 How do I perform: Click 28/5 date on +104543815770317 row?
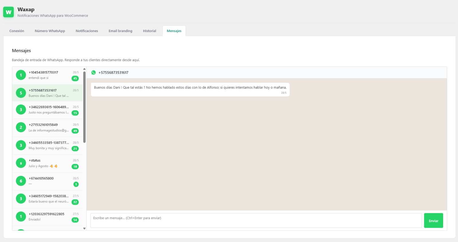(76, 73)
